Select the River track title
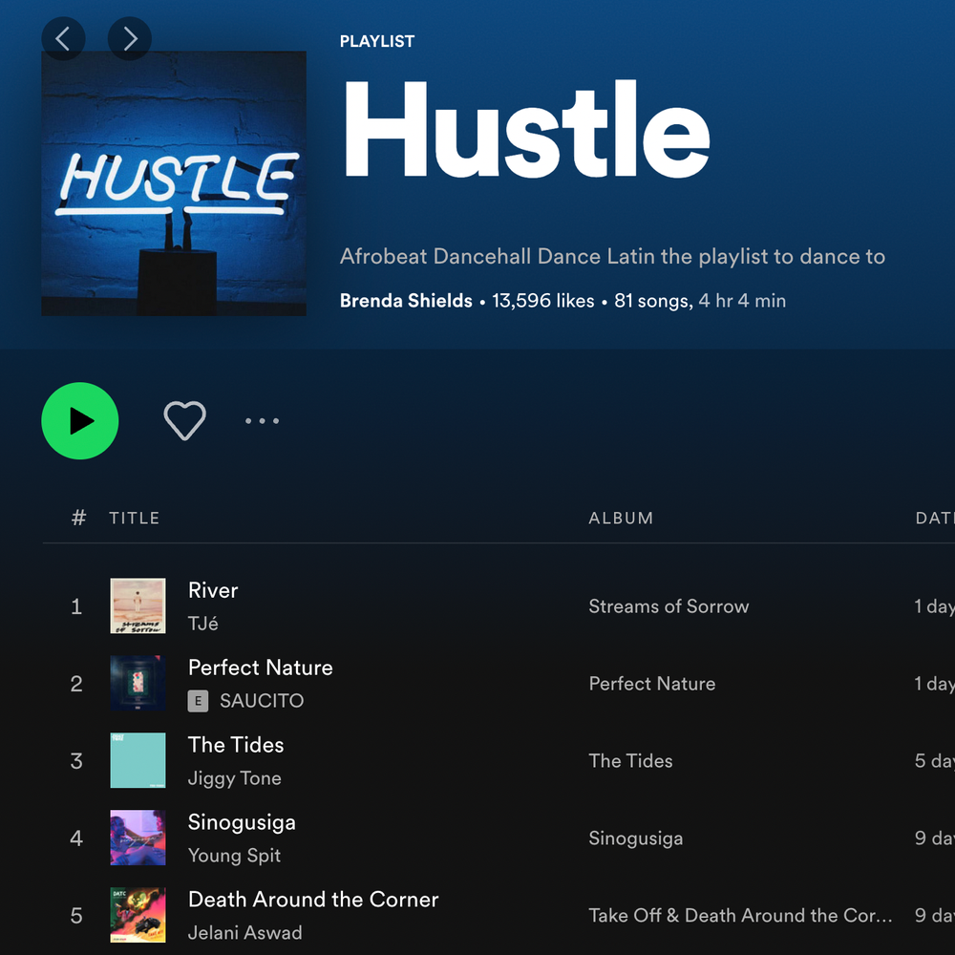This screenshot has height=955, width=955. click(213, 590)
